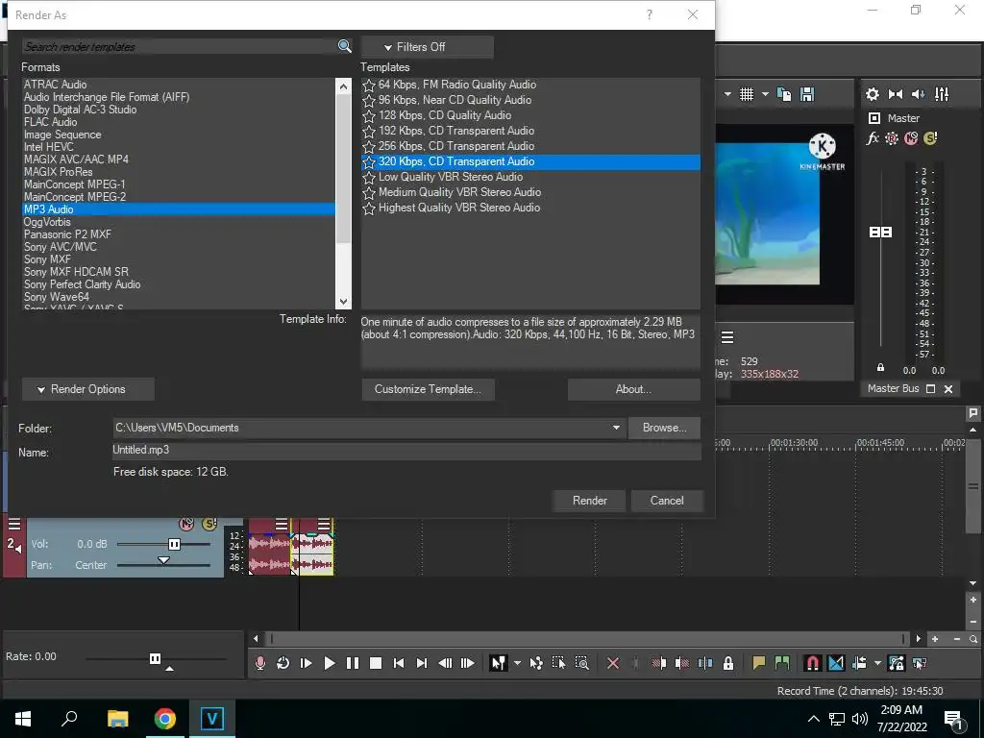The image size is (984, 738).
Task: Mute the Master bus
Action: [x=911, y=138]
